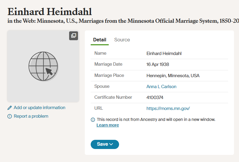Viewport: 239px width, 162px height.
Task: Click Add or update information link
Action: click(40, 108)
